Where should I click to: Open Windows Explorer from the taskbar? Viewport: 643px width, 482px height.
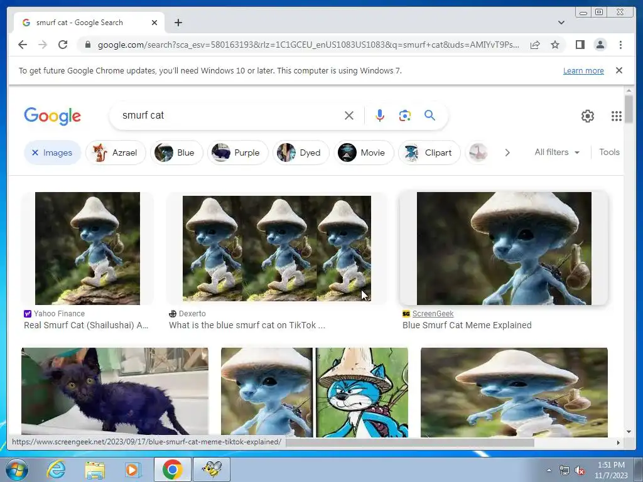95,469
